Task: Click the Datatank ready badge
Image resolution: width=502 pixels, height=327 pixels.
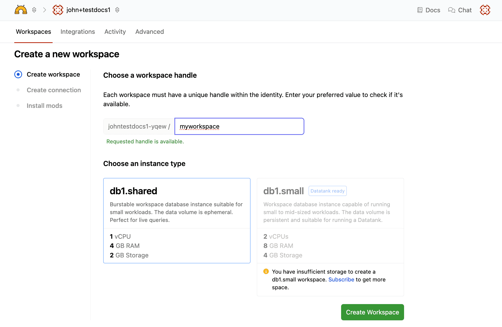Action: (327, 191)
